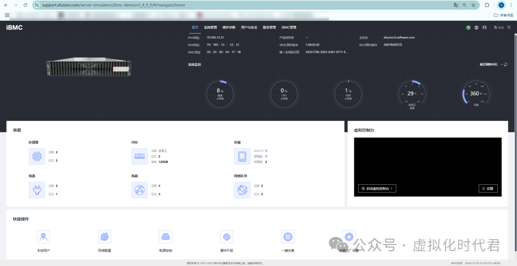The image size is (517, 266).
Task: Click memory capacity 128GB value
Action: pyautogui.click(x=163, y=162)
